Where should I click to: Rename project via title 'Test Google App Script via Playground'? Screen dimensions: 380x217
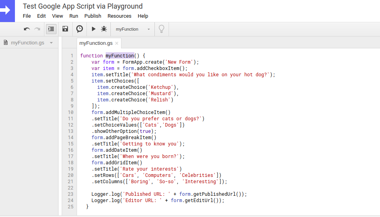click(83, 6)
